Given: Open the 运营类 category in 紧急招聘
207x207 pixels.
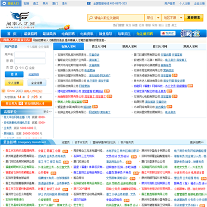Looking at the screenshot, I should coord(66,143).
